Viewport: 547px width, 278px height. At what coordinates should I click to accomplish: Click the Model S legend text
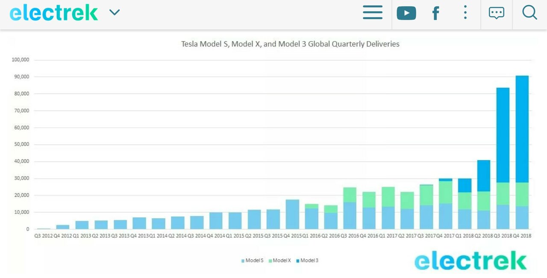pyautogui.click(x=255, y=260)
